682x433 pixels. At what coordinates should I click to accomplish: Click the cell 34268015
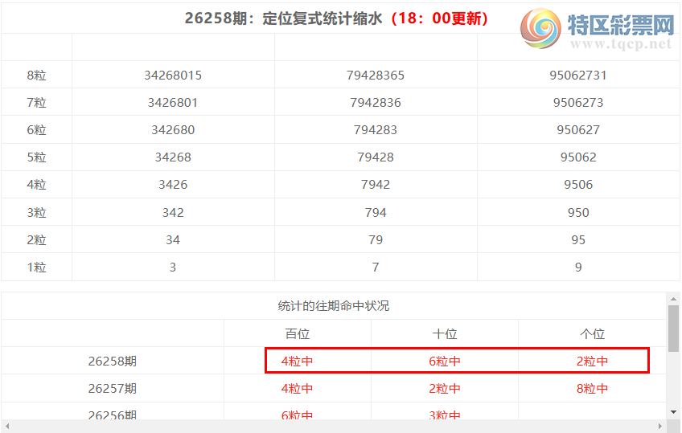click(x=173, y=76)
